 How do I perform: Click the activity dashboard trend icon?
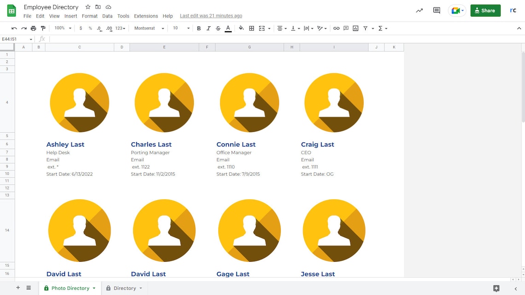pyautogui.click(x=419, y=11)
